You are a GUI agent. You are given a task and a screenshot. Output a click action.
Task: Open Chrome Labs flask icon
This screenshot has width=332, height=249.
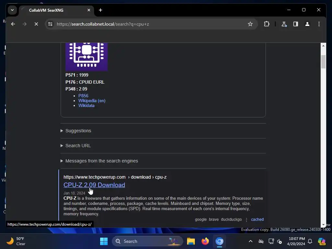point(284,24)
